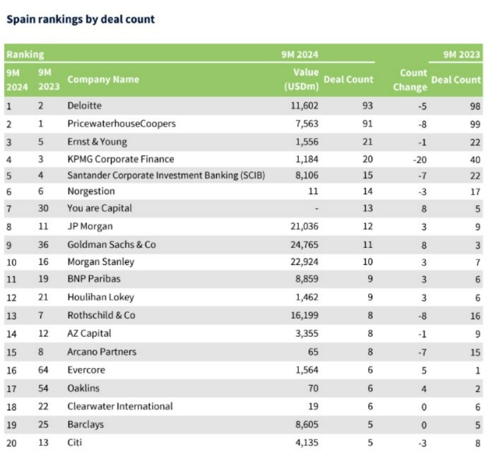The height and width of the screenshot is (457, 491).
Task: Select BNP Paribas value 8,859
Action: click(x=307, y=279)
